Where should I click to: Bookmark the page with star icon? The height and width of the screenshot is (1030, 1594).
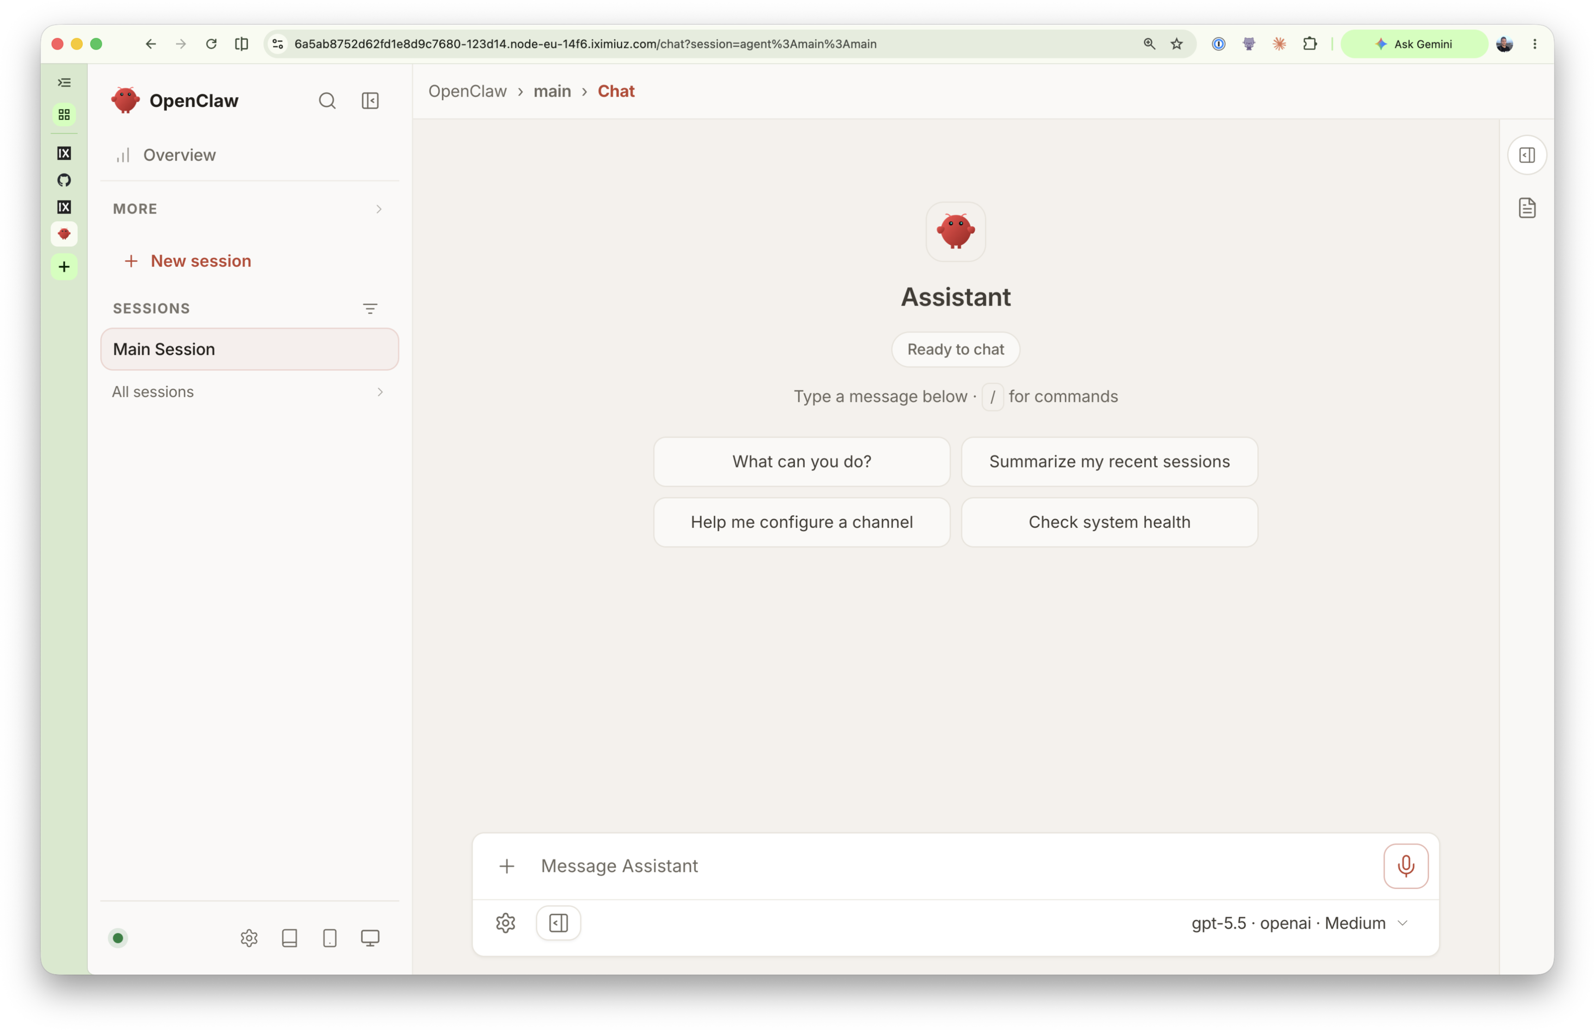[x=1177, y=44]
